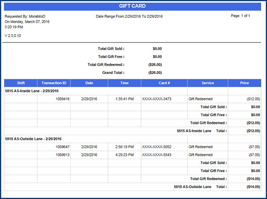The image size is (267, 199).
Task: Click the Price column header
Action: tap(244, 83)
